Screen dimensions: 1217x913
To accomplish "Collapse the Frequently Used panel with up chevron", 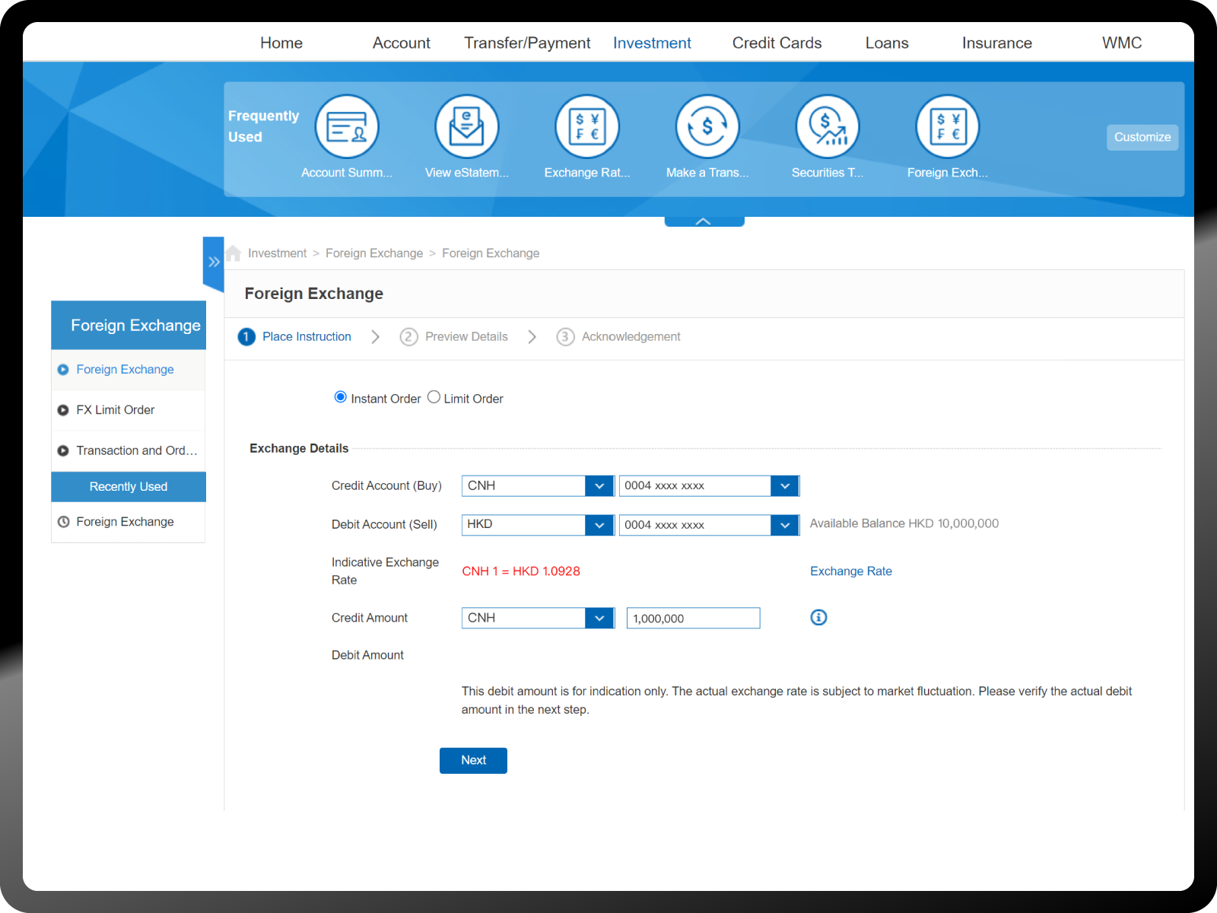I will (704, 221).
